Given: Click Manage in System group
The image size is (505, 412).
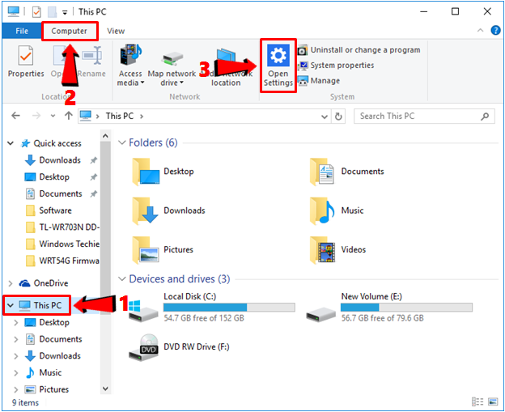Looking at the screenshot, I should [319, 80].
